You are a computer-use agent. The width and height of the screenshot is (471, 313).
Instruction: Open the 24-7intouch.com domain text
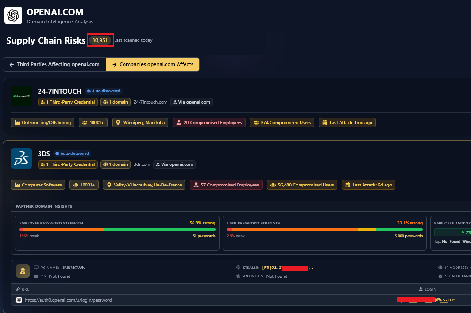150,102
